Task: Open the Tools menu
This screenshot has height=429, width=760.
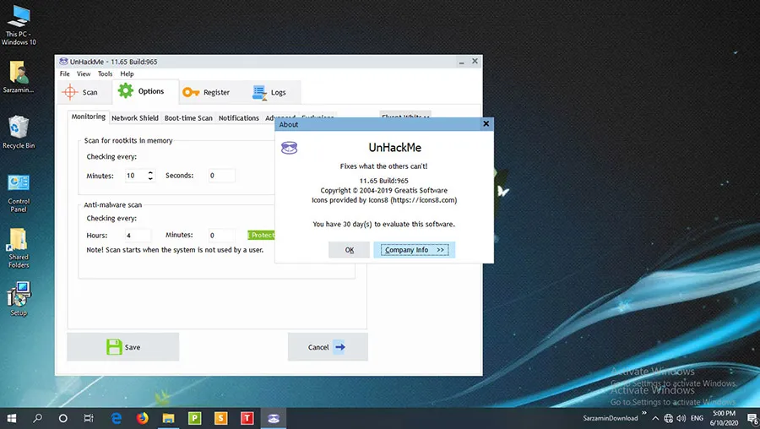Action: point(105,73)
